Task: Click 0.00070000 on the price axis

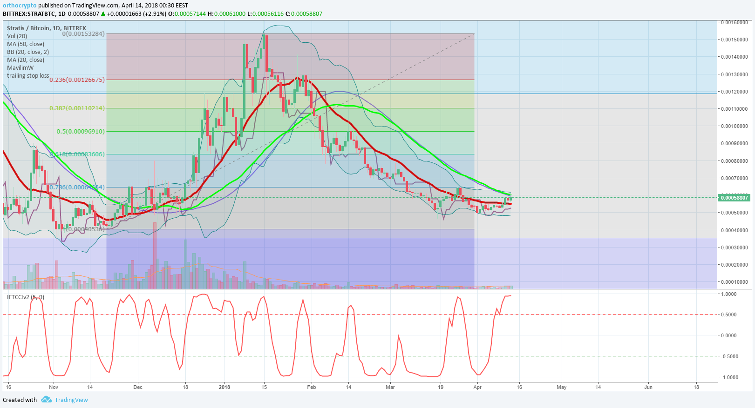Action: coord(735,178)
